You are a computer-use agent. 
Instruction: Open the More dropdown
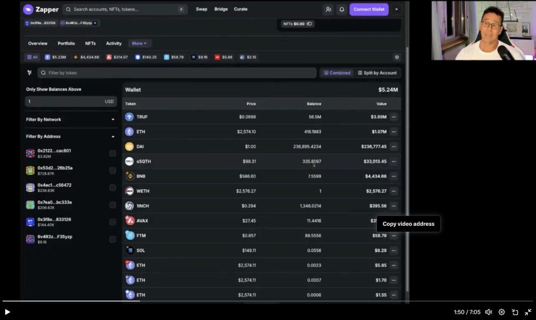[x=139, y=43]
